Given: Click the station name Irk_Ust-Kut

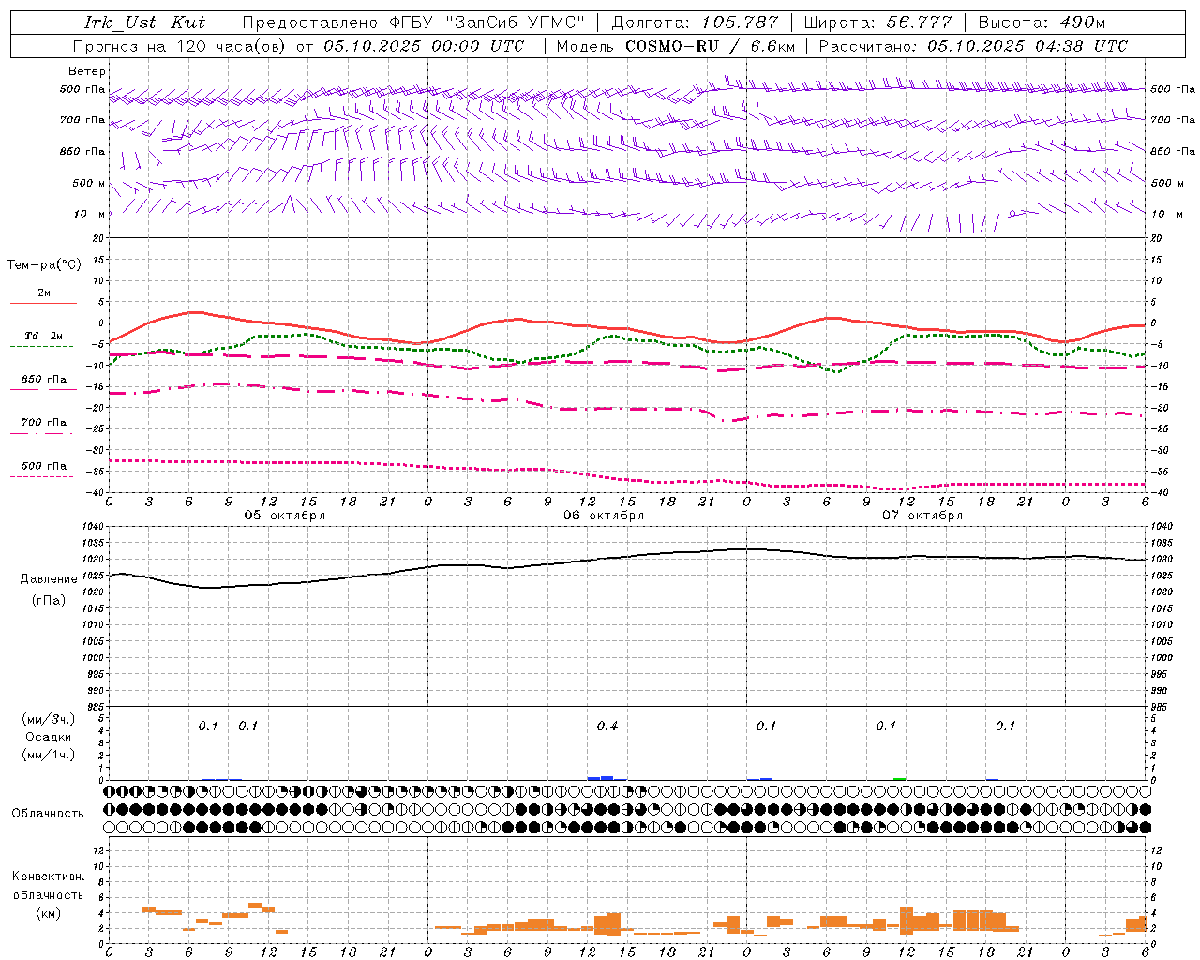Looking at the screenshot, I should pos(144,22).
